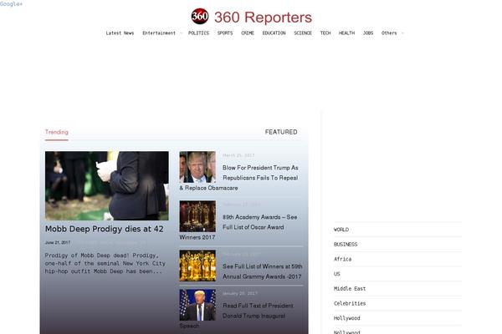Expand the Others dropdown arrow

402,33
